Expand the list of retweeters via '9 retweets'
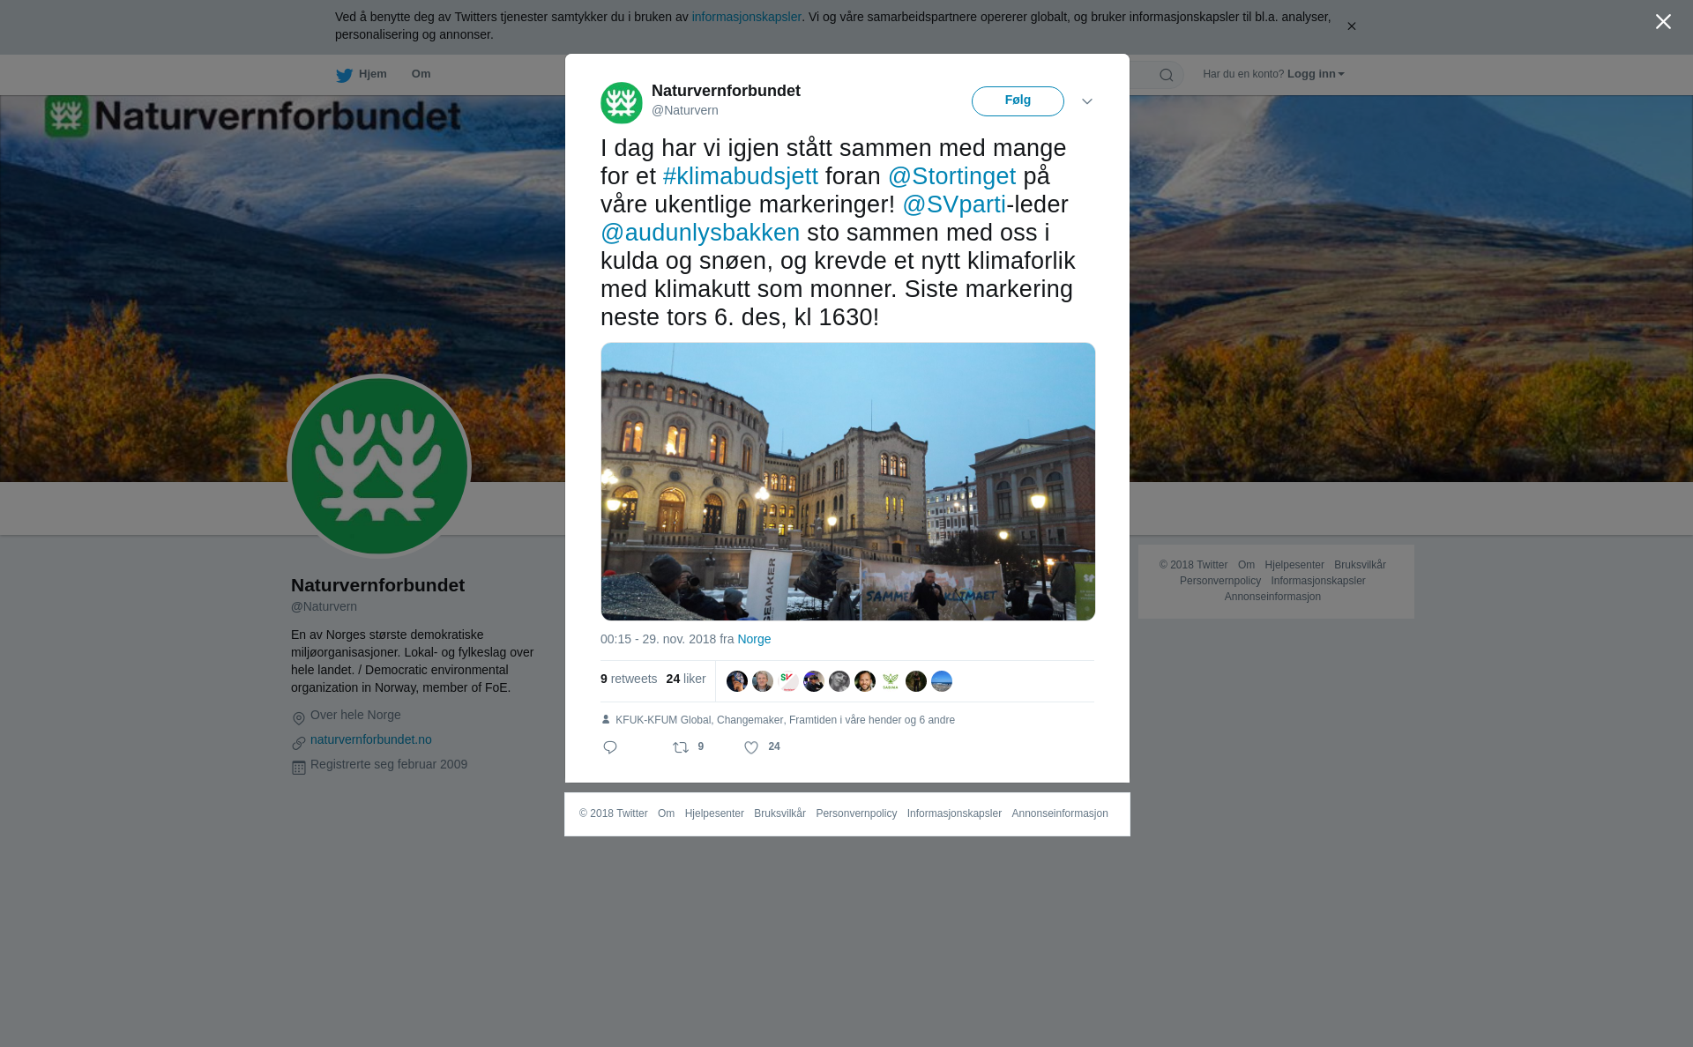This screenshot has height=1047, width=1693. click(629, 679)
